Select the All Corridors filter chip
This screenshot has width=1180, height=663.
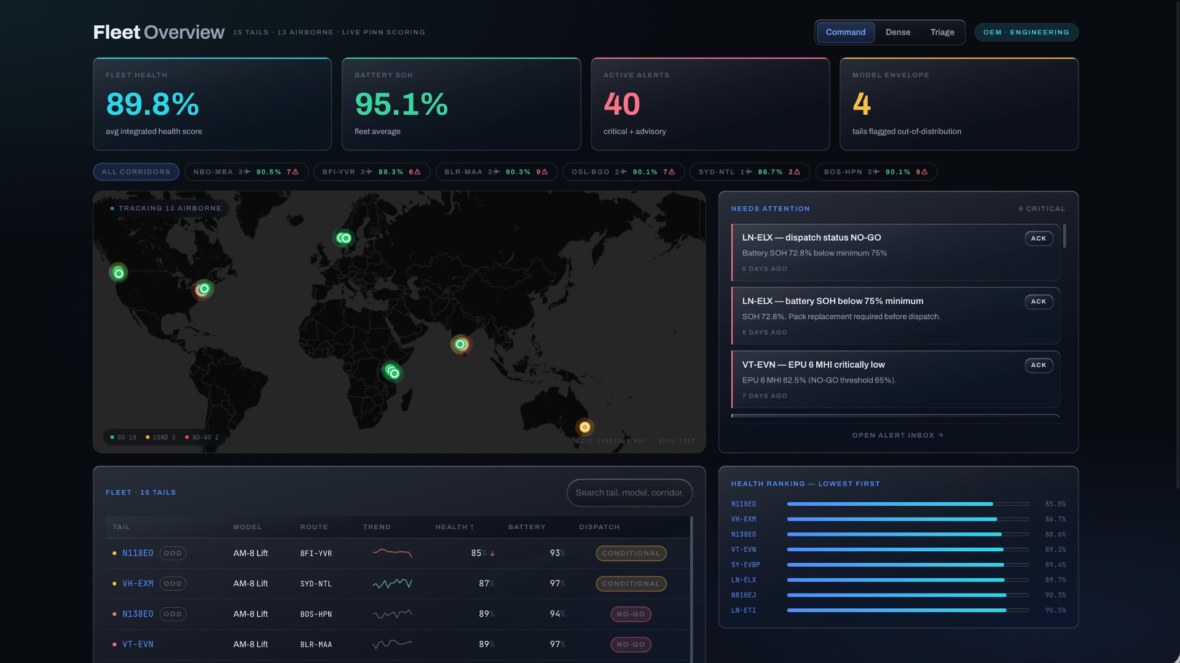tap(136, 172)
